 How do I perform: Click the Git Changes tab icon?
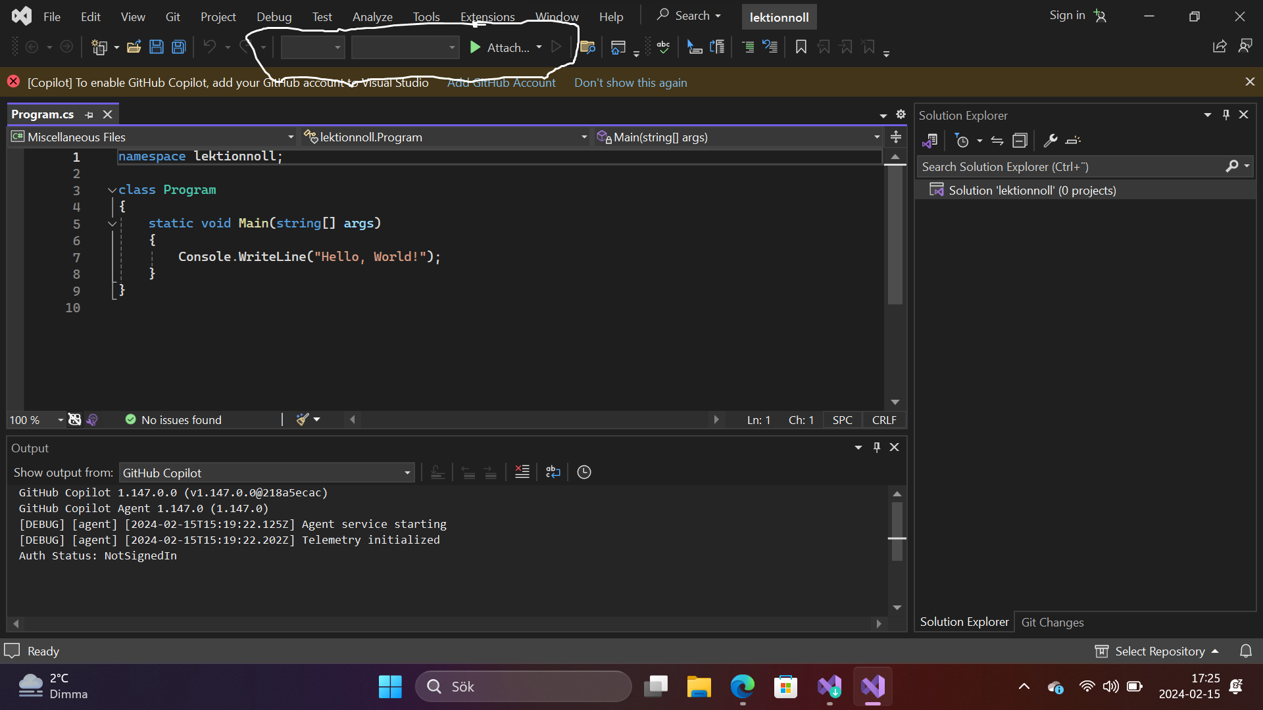[x=1052, y=621]
